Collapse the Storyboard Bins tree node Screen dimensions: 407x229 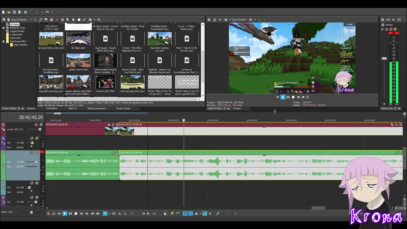point(3,41)
